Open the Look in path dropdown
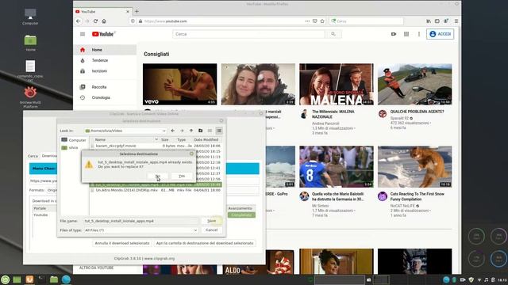Viewport: 508px width, 285px height. coord(125,131)
